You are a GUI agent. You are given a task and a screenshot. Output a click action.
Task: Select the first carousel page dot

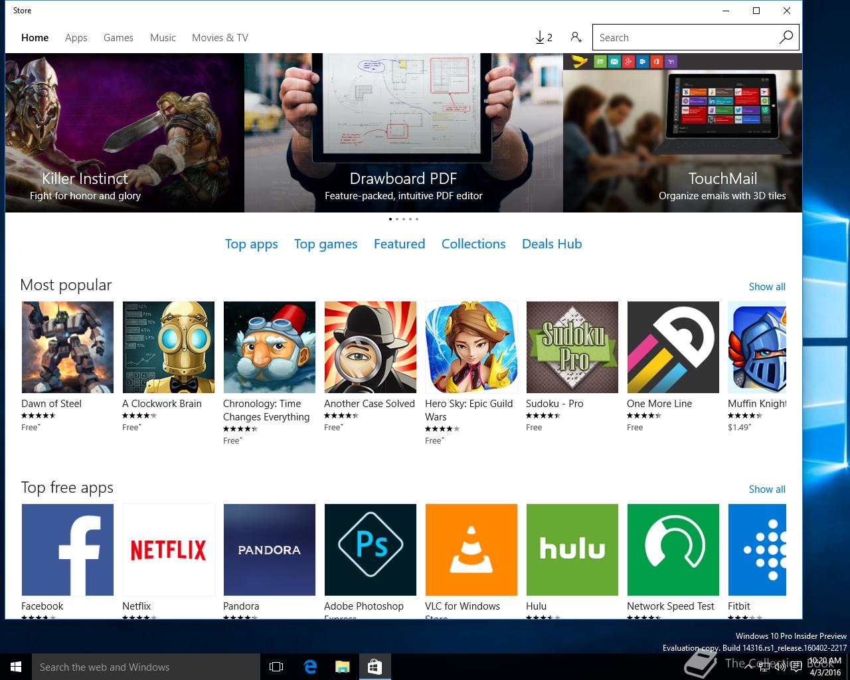390,219
